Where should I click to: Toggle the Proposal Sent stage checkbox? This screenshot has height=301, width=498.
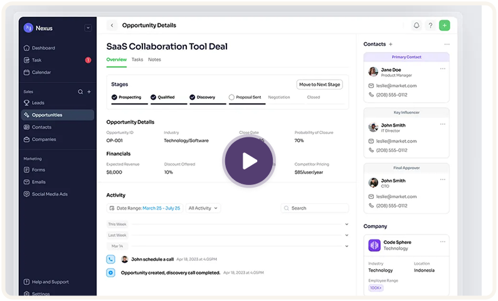pyautogui.click(x=231, y=97)
